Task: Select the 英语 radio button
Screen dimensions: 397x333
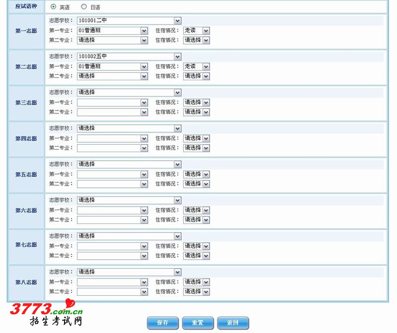Action: click(54, 7)
